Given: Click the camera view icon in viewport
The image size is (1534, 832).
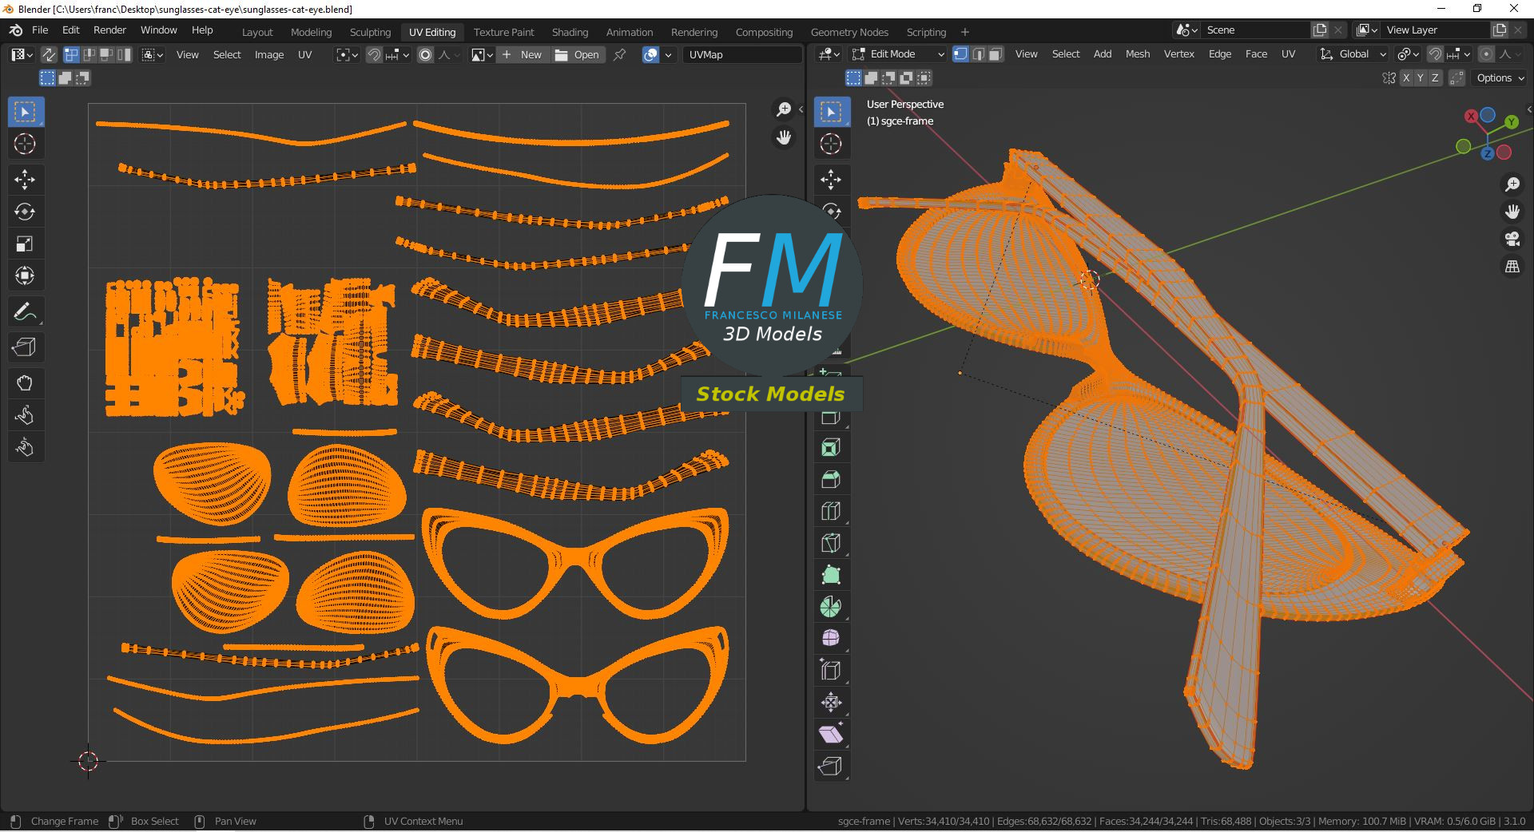Looking at the screenshot, I should 1512,239.
